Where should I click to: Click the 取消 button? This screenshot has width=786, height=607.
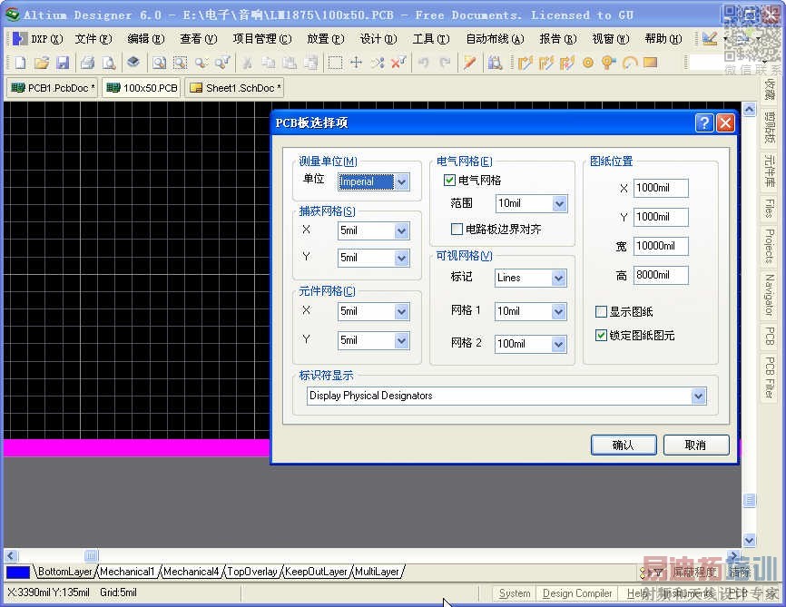coord(695,445)
